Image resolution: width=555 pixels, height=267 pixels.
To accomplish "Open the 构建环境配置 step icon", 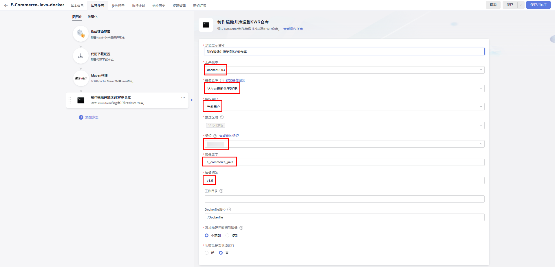I will pyautogui.click(x=81, y=34).
